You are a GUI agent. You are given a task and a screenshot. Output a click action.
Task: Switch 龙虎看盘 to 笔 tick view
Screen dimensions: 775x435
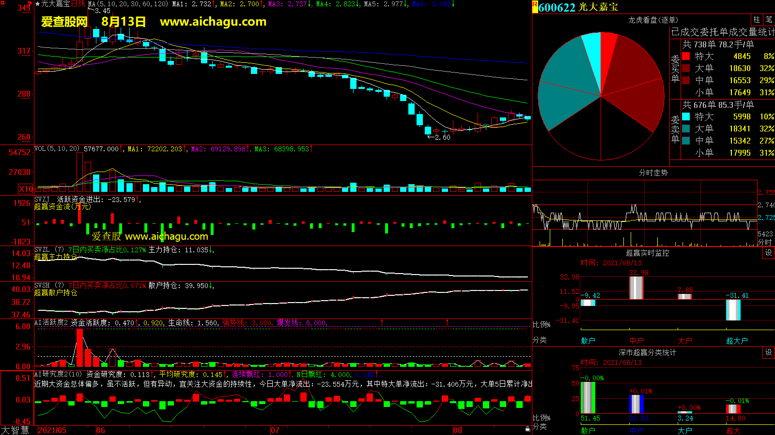click(x=769, y=19)
